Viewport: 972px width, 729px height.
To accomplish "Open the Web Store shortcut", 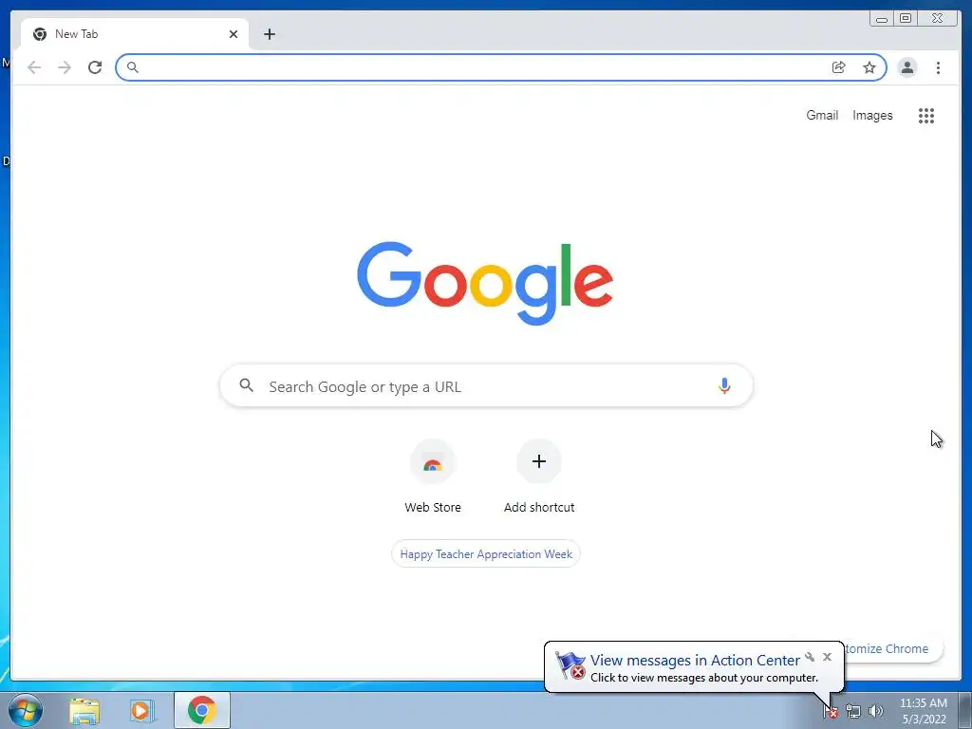I will (433, 477).
